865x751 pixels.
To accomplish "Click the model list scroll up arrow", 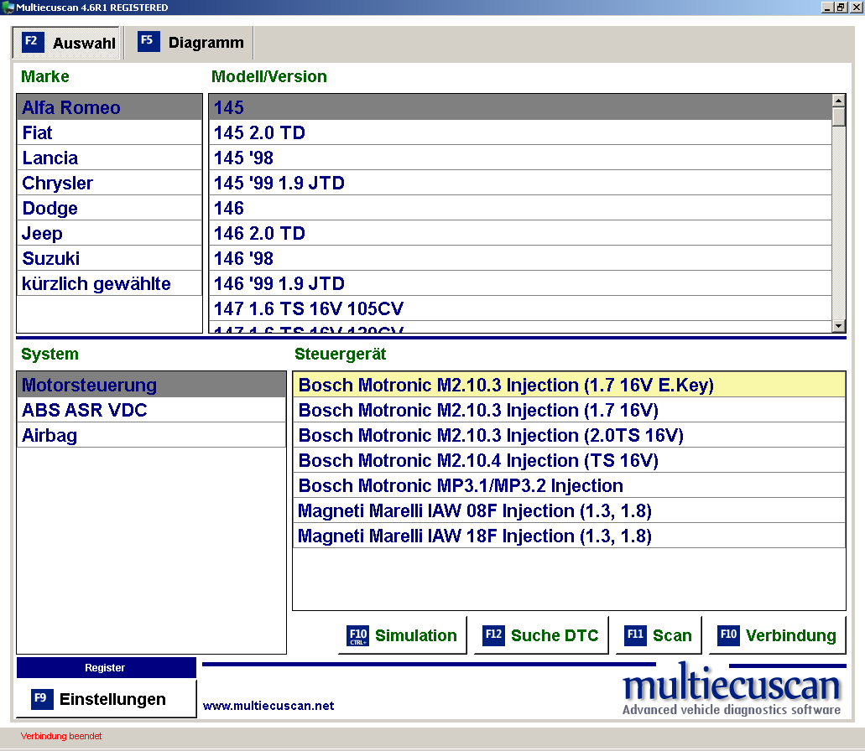I will (838, 101).
